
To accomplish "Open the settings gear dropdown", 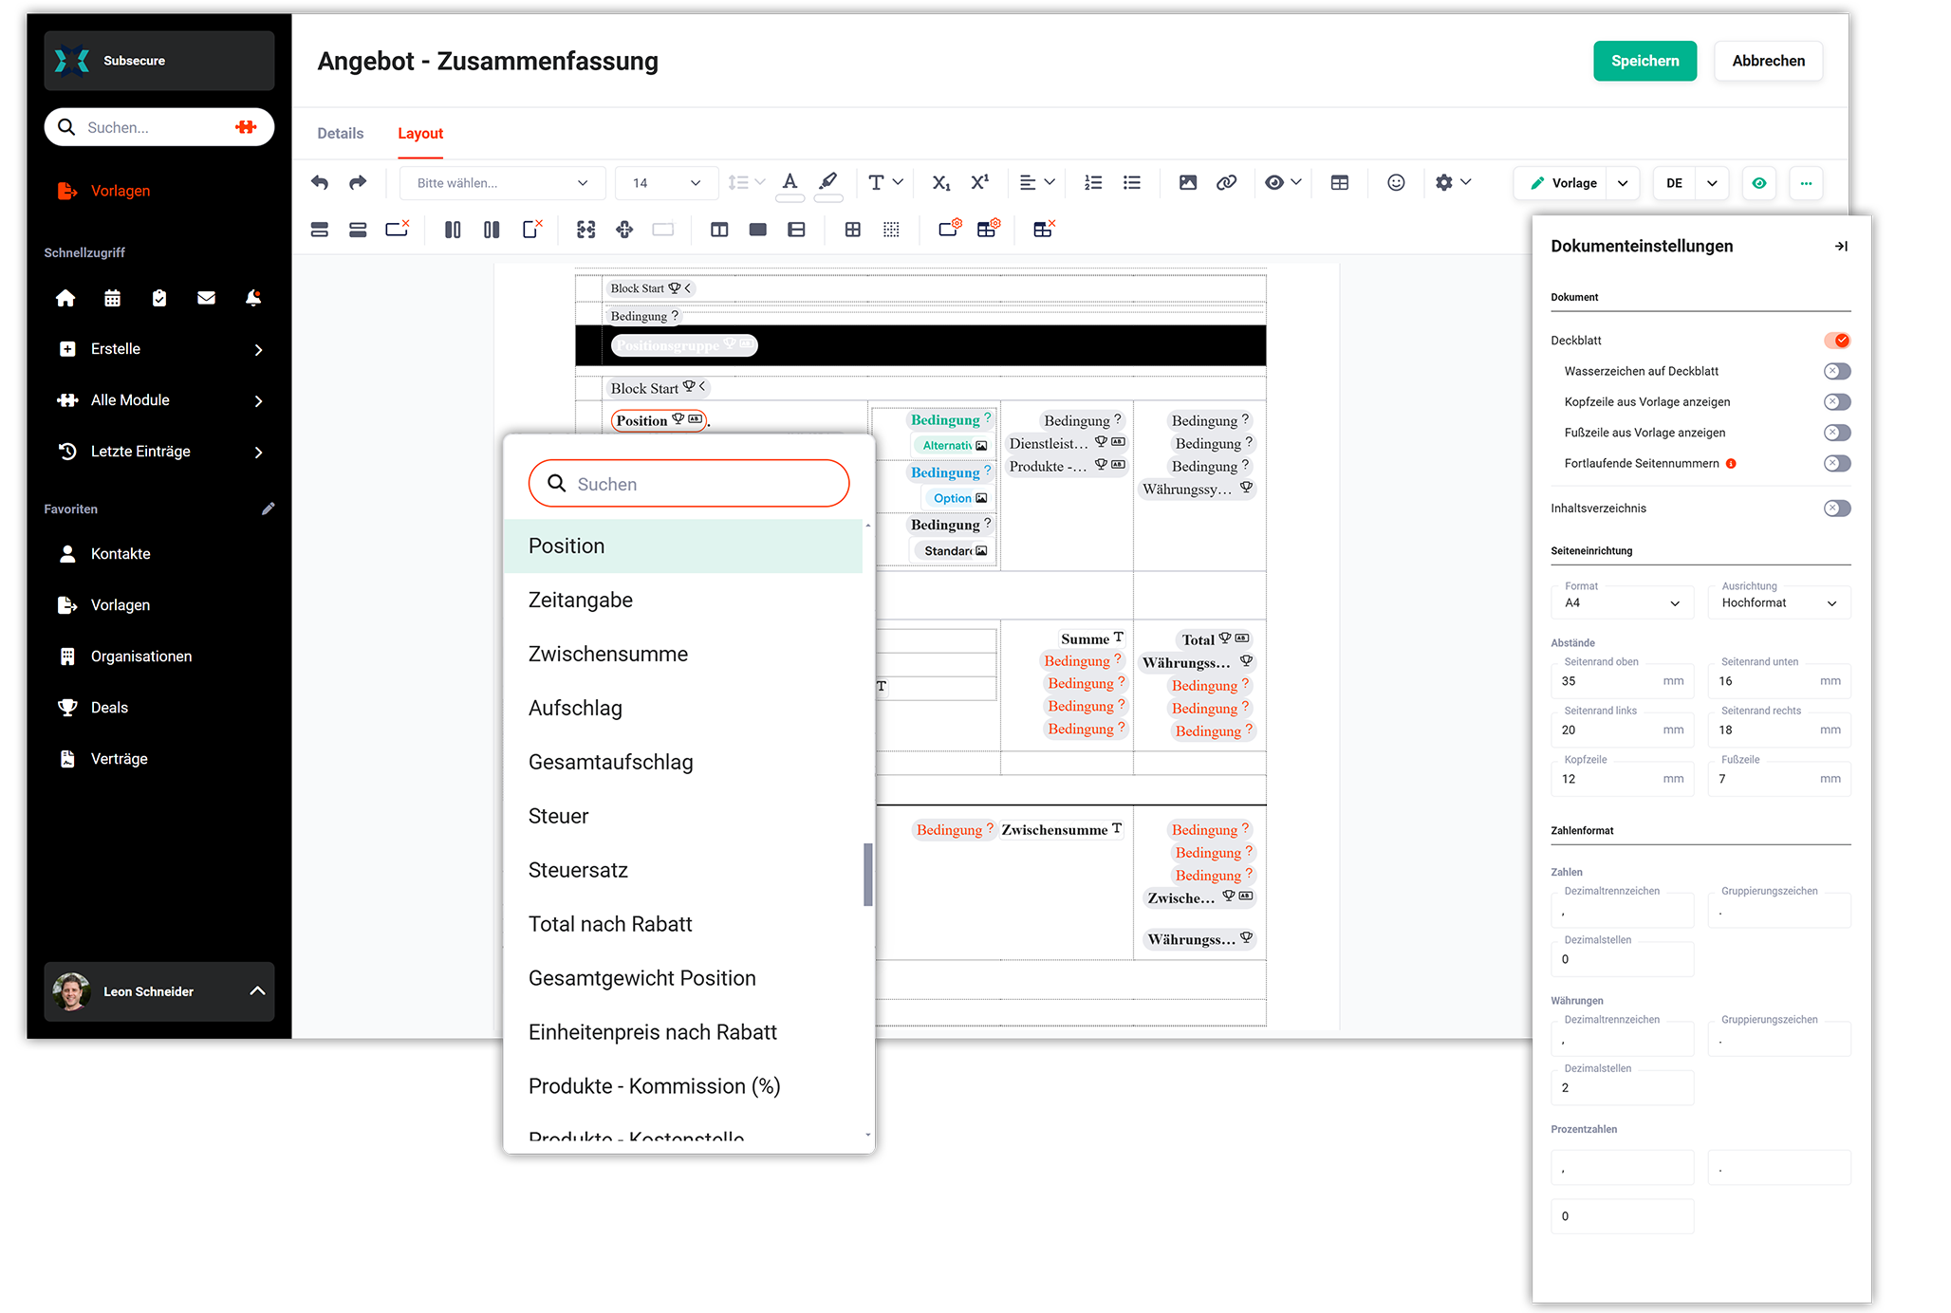I will [x=1453, y=182].
